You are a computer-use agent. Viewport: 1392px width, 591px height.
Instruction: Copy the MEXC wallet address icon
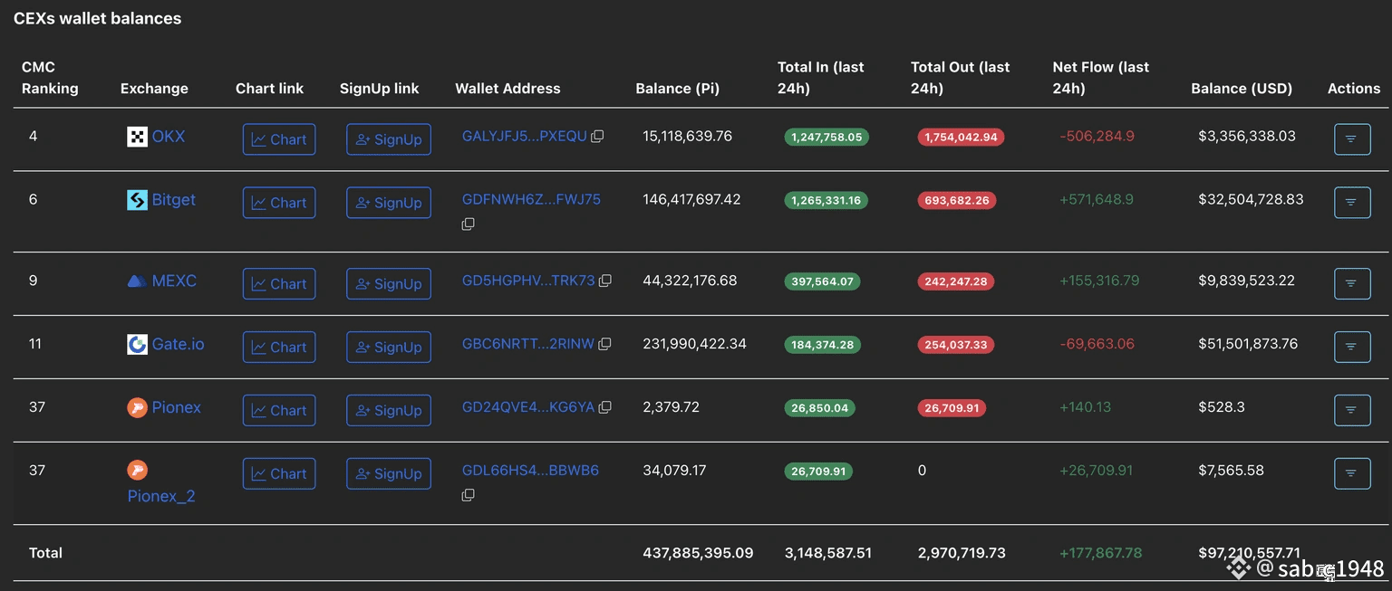click(x=605, y=281)
